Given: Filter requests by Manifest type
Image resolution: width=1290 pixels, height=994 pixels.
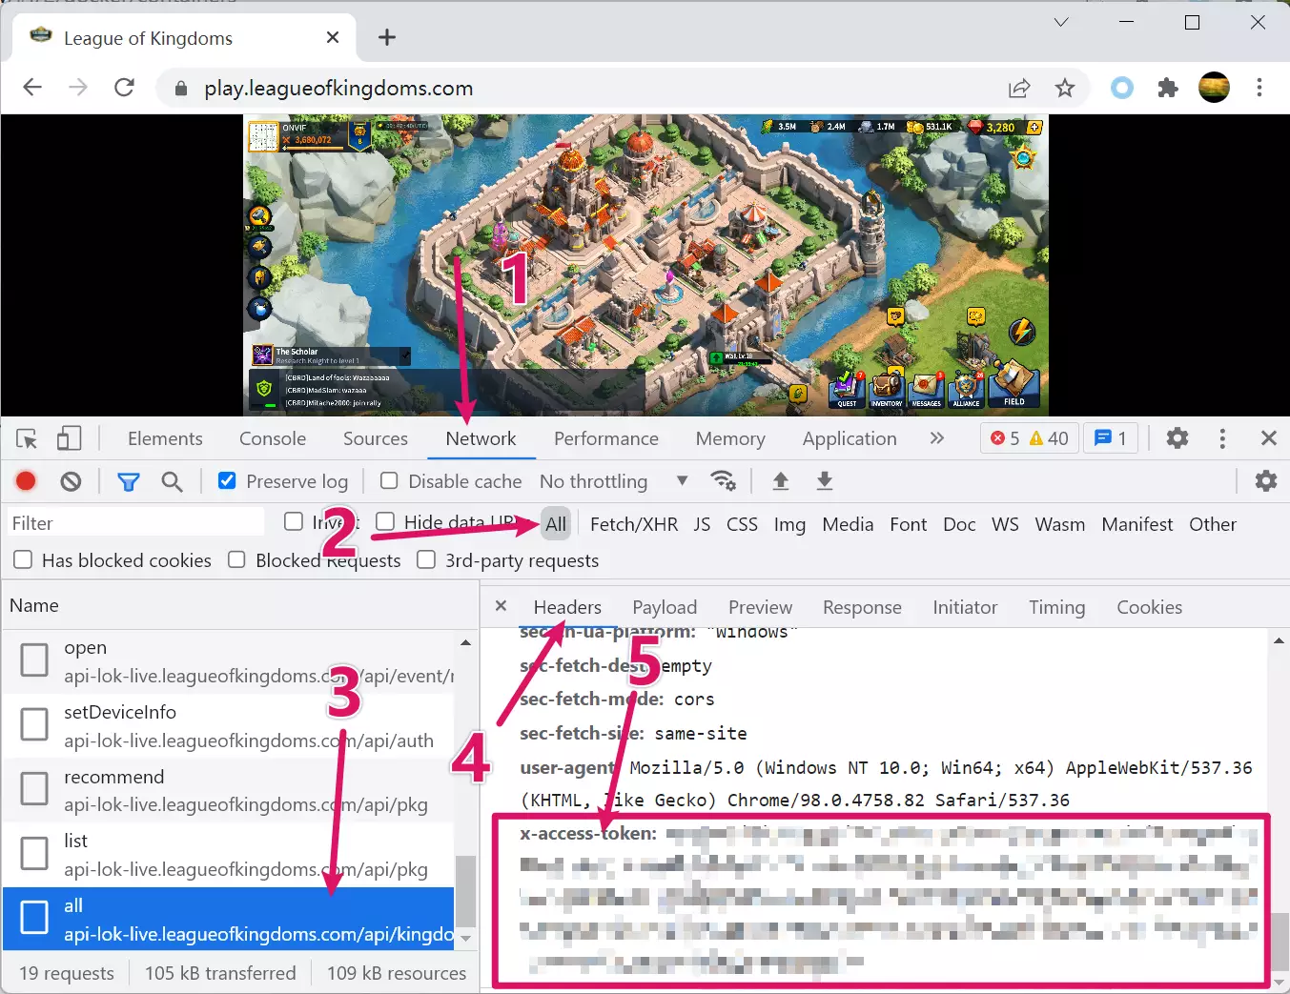Looking at the screenshot, I should 1136,524.
